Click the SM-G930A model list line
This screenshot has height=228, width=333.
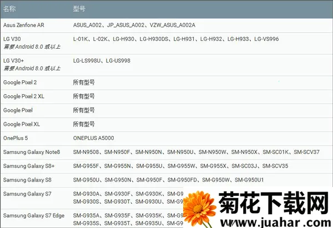128,194
